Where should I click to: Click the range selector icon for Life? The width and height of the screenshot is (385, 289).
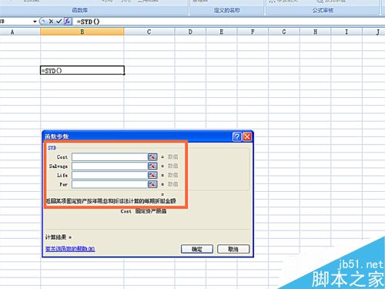[152, 175]
